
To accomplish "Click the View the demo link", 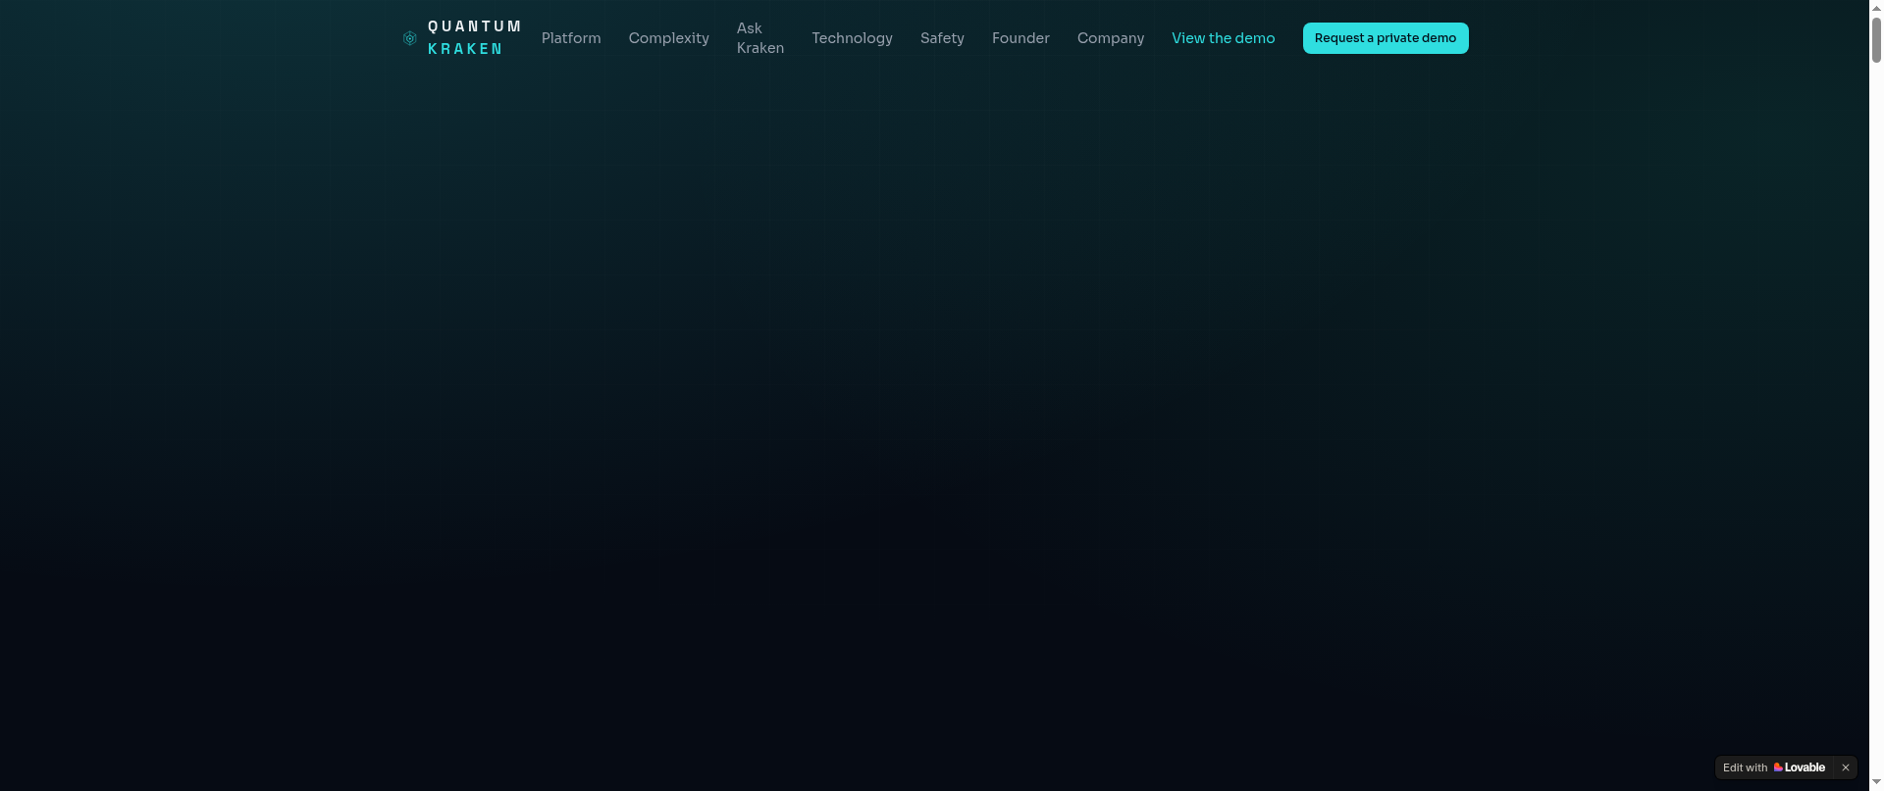I will [1224, 38].
